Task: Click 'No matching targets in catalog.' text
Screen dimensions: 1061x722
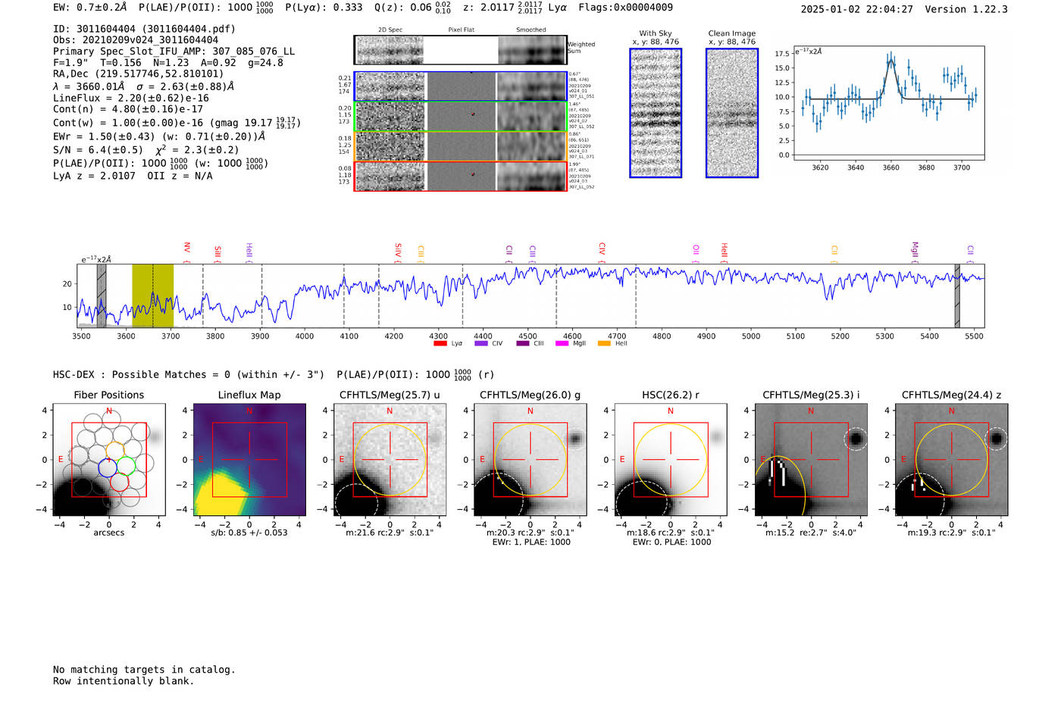Action: point(144,670)
